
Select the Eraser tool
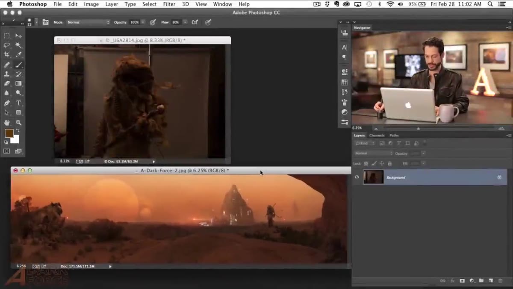[x=7, y=84]
